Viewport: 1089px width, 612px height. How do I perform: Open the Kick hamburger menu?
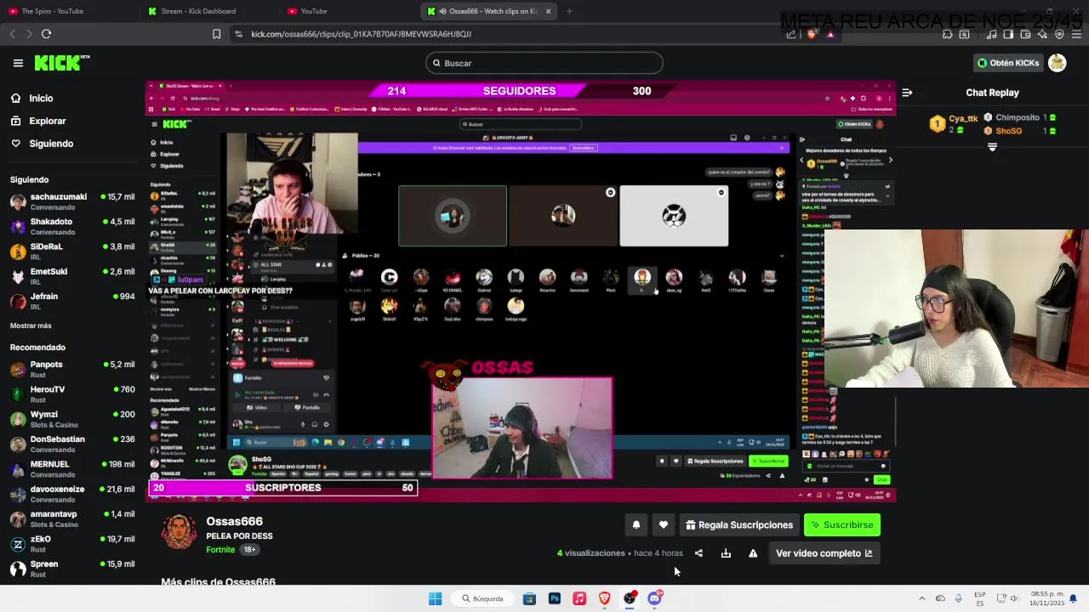(18, 63)
